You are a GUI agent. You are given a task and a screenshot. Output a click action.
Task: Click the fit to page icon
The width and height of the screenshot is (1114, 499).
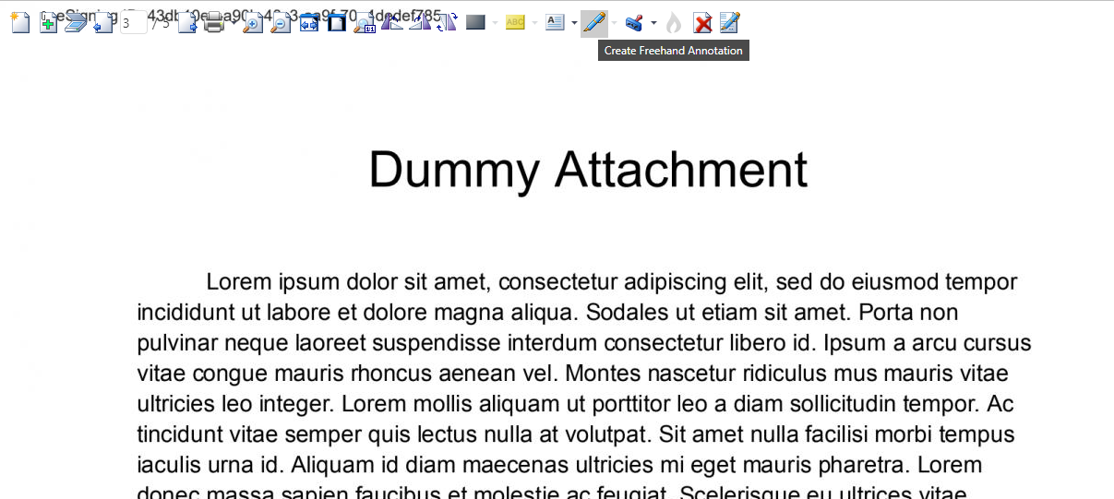click(337, 23)
